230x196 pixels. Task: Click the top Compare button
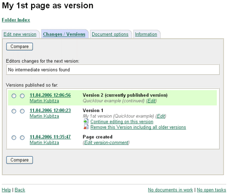20,46
